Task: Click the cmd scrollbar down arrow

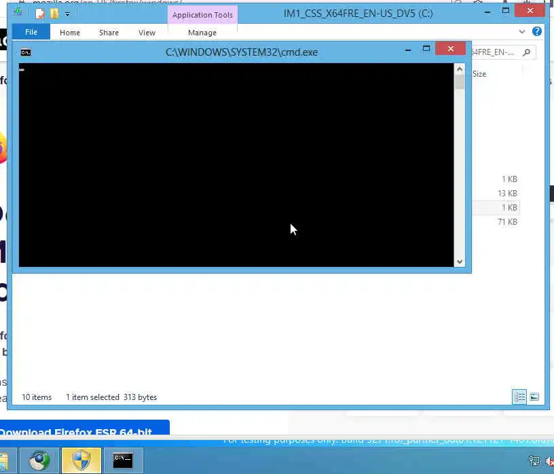Action: tap(459, 261)
